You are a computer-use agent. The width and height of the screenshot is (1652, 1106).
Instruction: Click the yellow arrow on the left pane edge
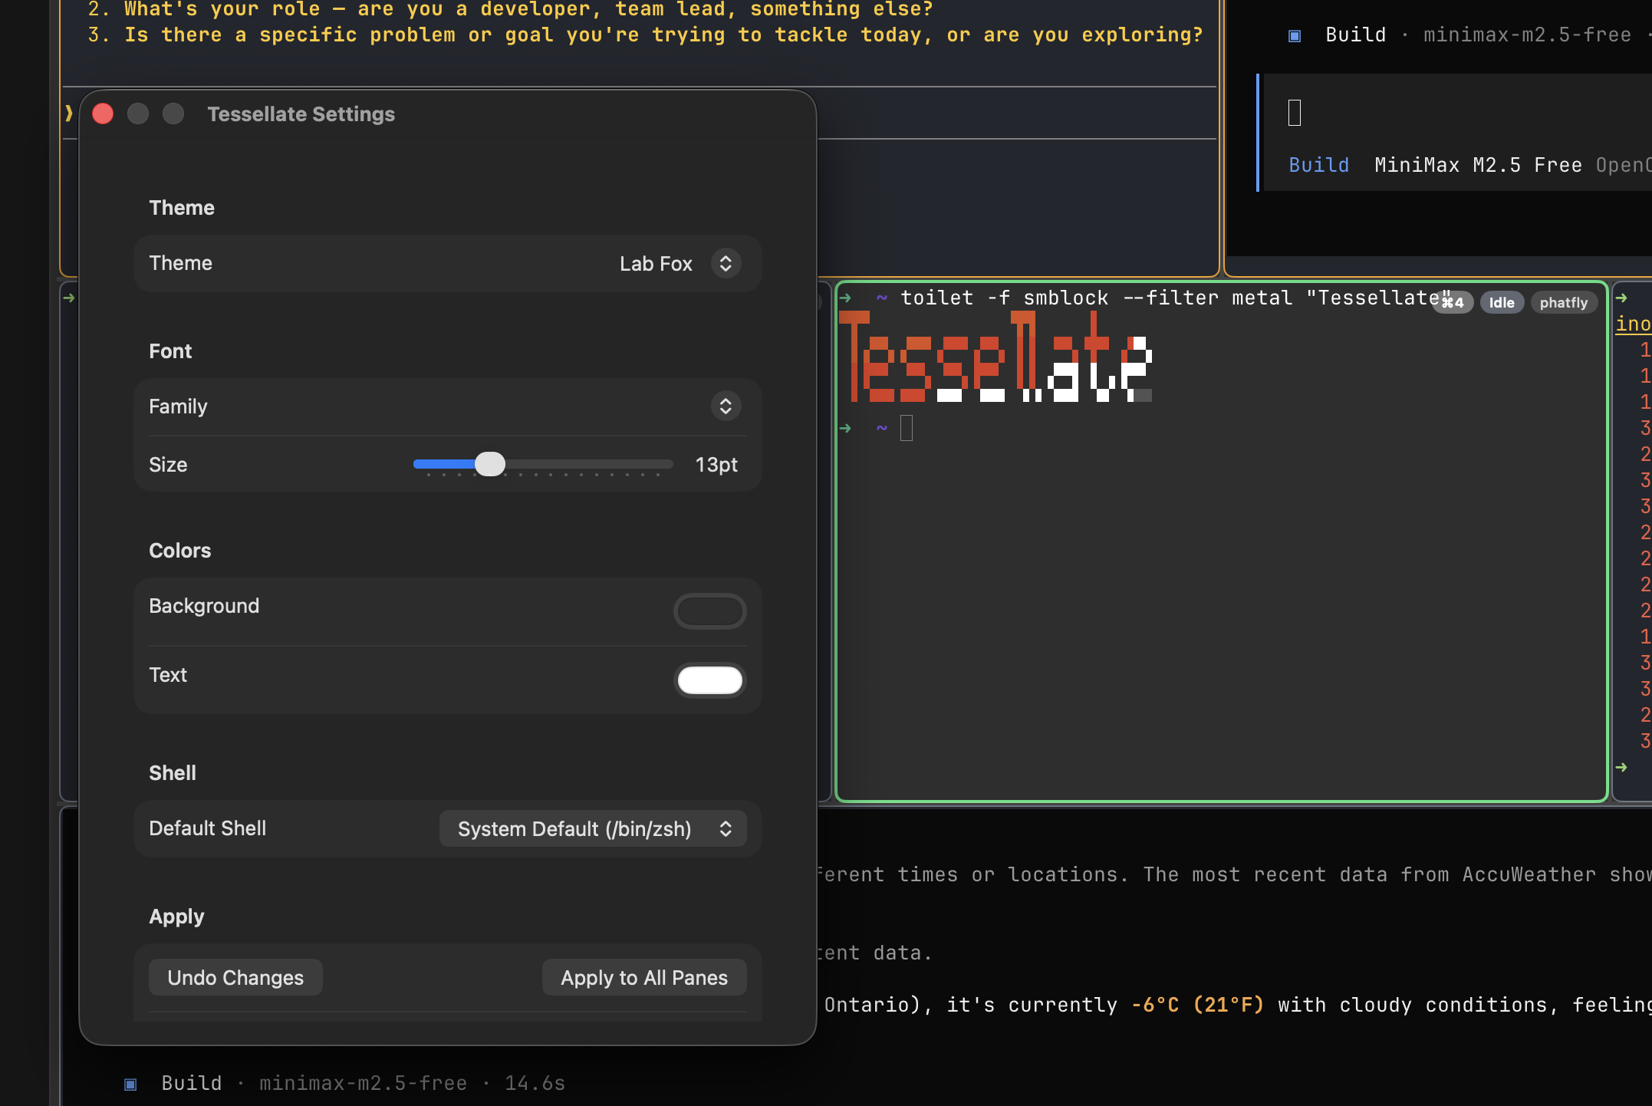click(x=67, y=298)
